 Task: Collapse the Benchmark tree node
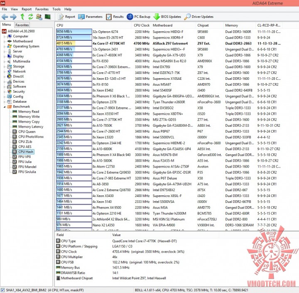pos(5,107)
